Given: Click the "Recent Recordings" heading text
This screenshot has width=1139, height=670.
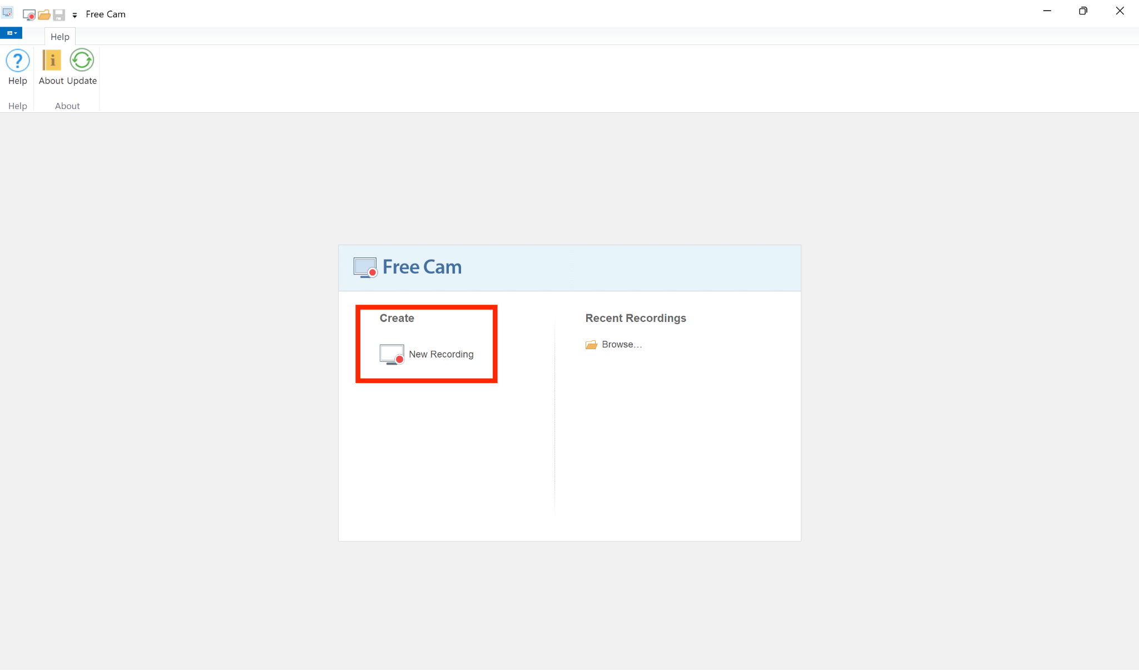Looking at the screenshot, I should tap(636, 318).
